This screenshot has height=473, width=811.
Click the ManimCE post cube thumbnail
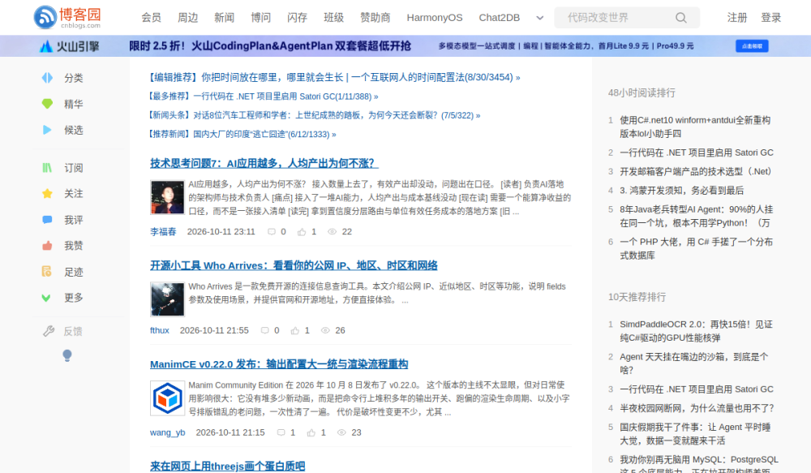coord(167,398)
